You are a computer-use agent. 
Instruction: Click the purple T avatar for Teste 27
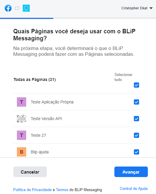point(22,135)
